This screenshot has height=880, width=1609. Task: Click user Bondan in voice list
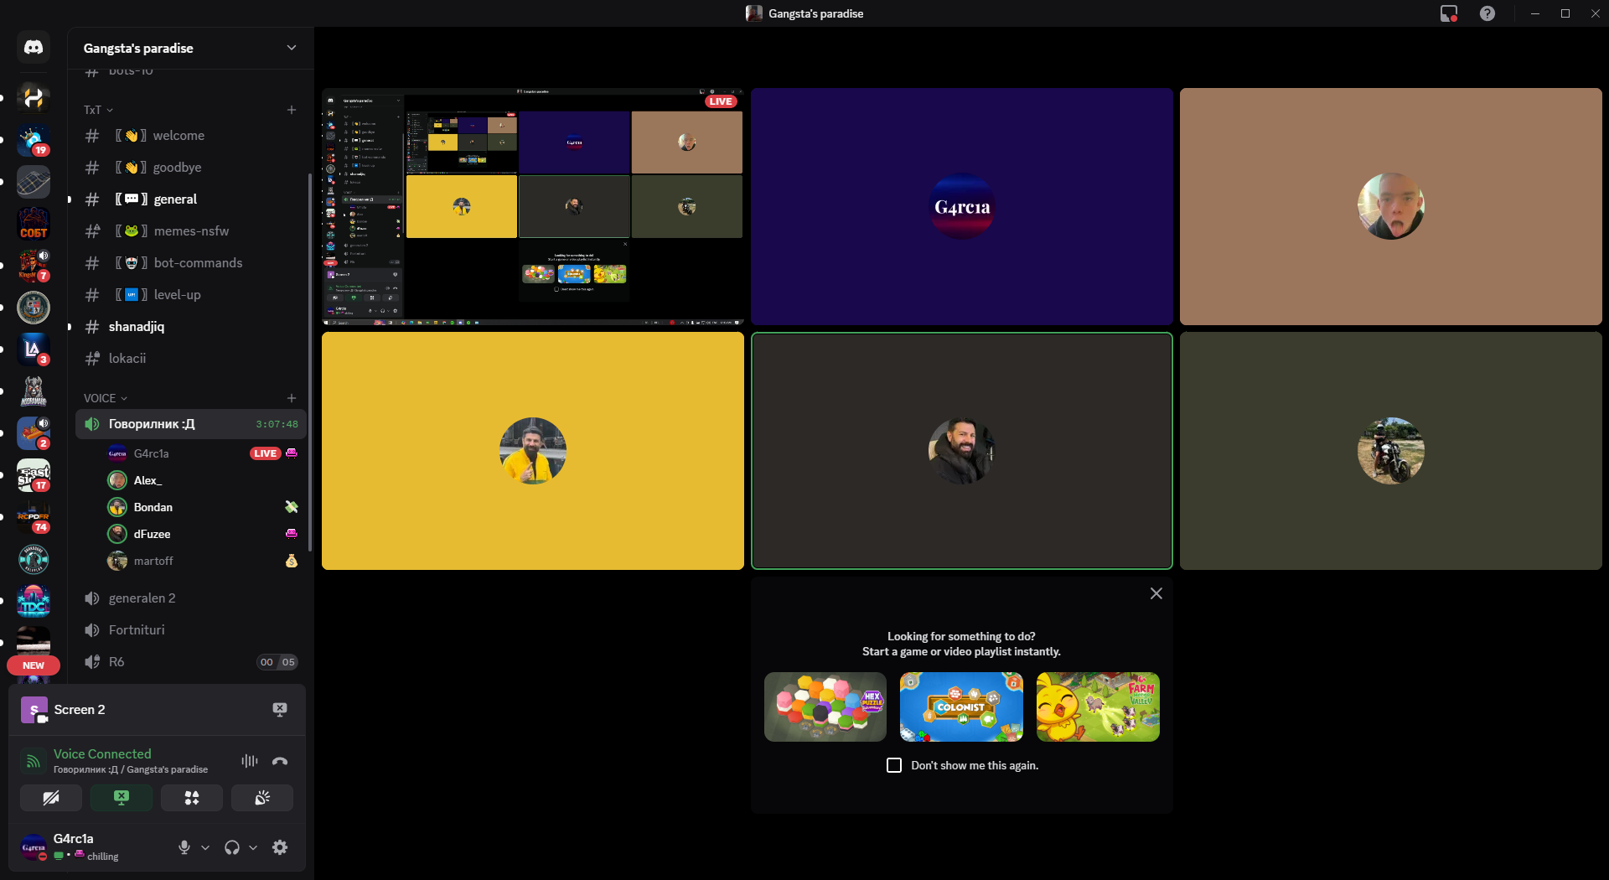tap(203, 507)
